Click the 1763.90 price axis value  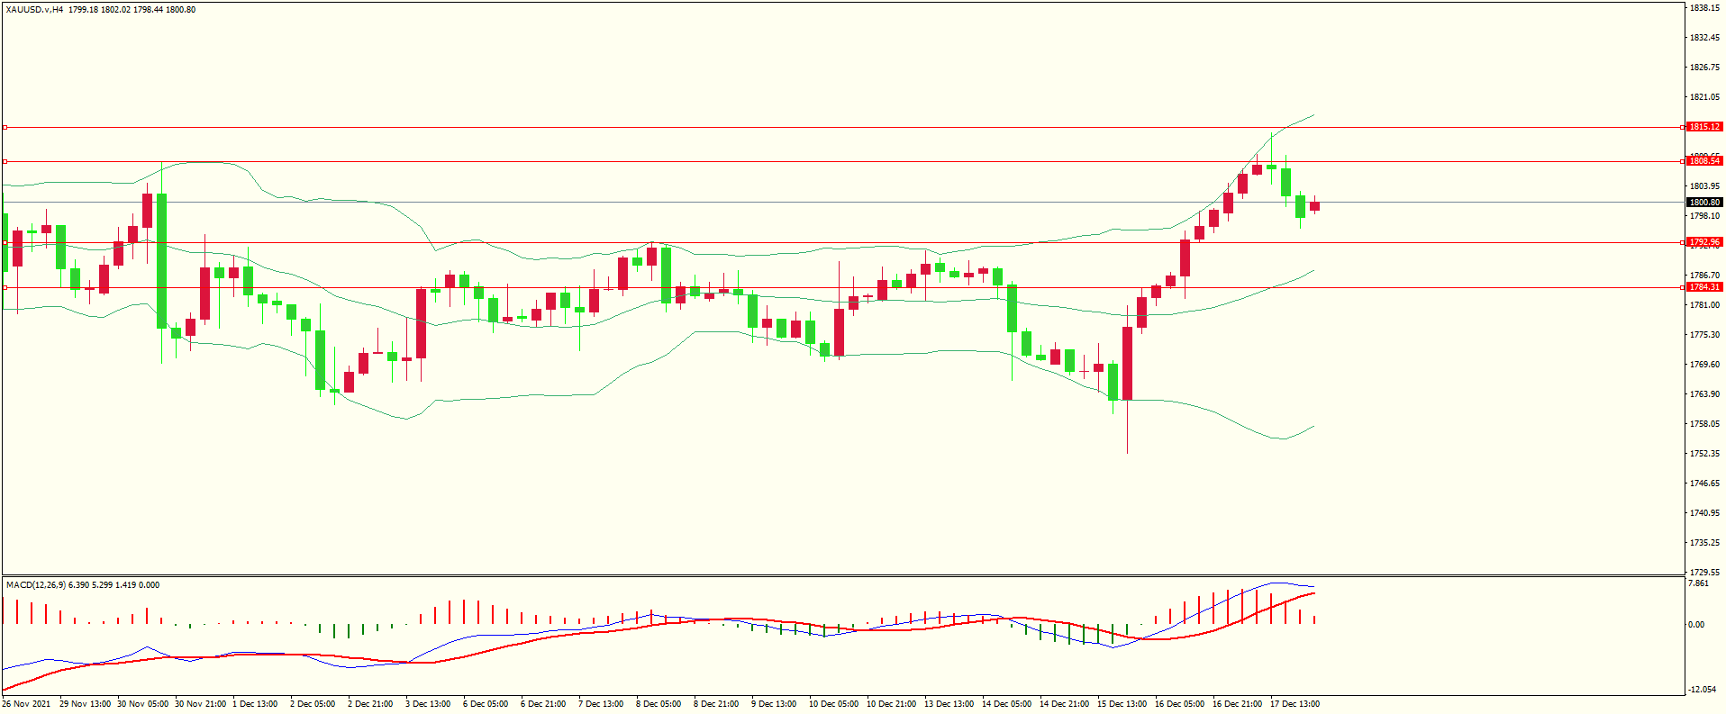(x=1704, y=394)
